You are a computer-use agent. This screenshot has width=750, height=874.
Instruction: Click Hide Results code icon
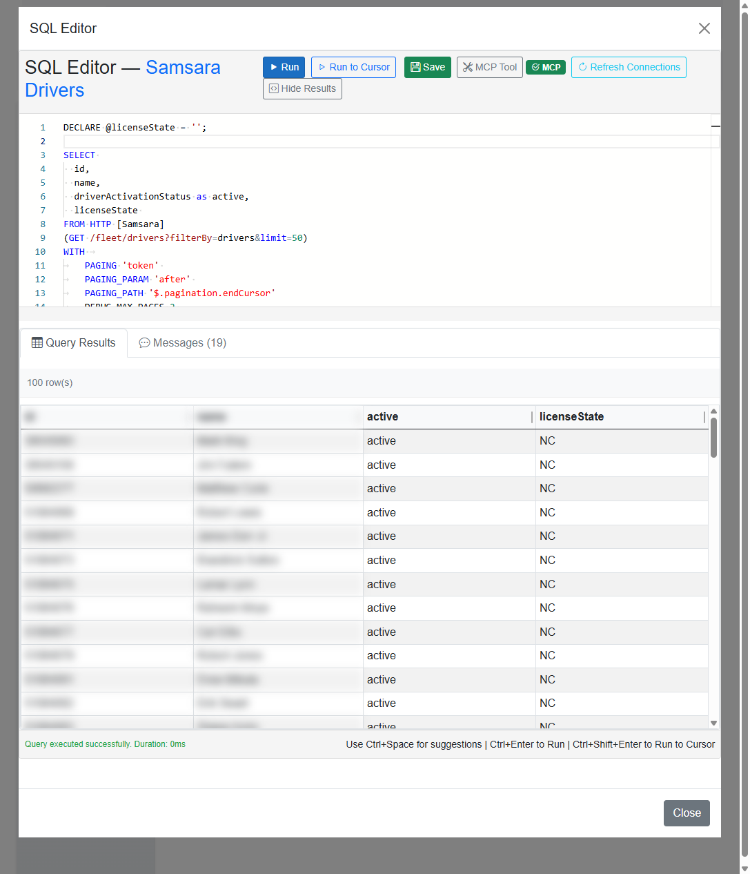pyautogui.click(x=273, y=88)
